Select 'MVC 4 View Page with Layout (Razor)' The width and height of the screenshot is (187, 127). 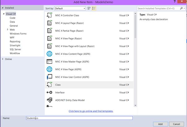75,46
